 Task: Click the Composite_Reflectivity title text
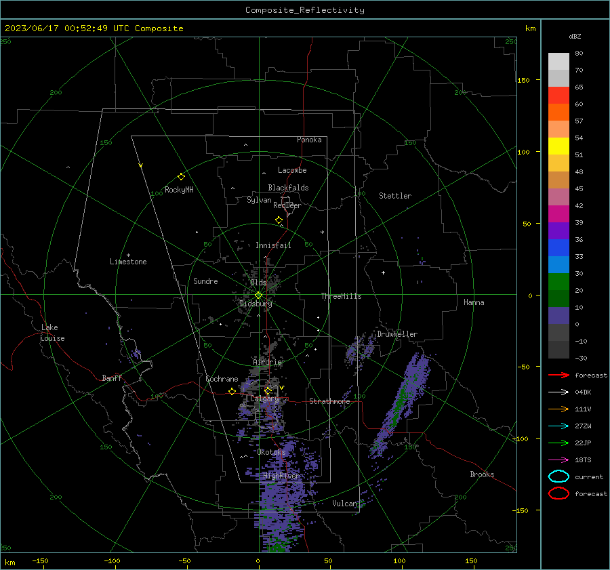[x=305, y=10]
